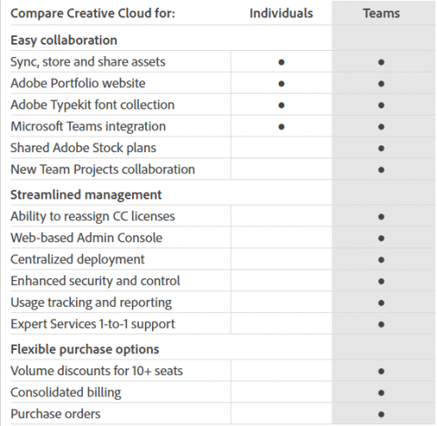Click the New Team Projects collaboration row label
This screenshot has height=426, width=437.
click(x=102, y=170)
